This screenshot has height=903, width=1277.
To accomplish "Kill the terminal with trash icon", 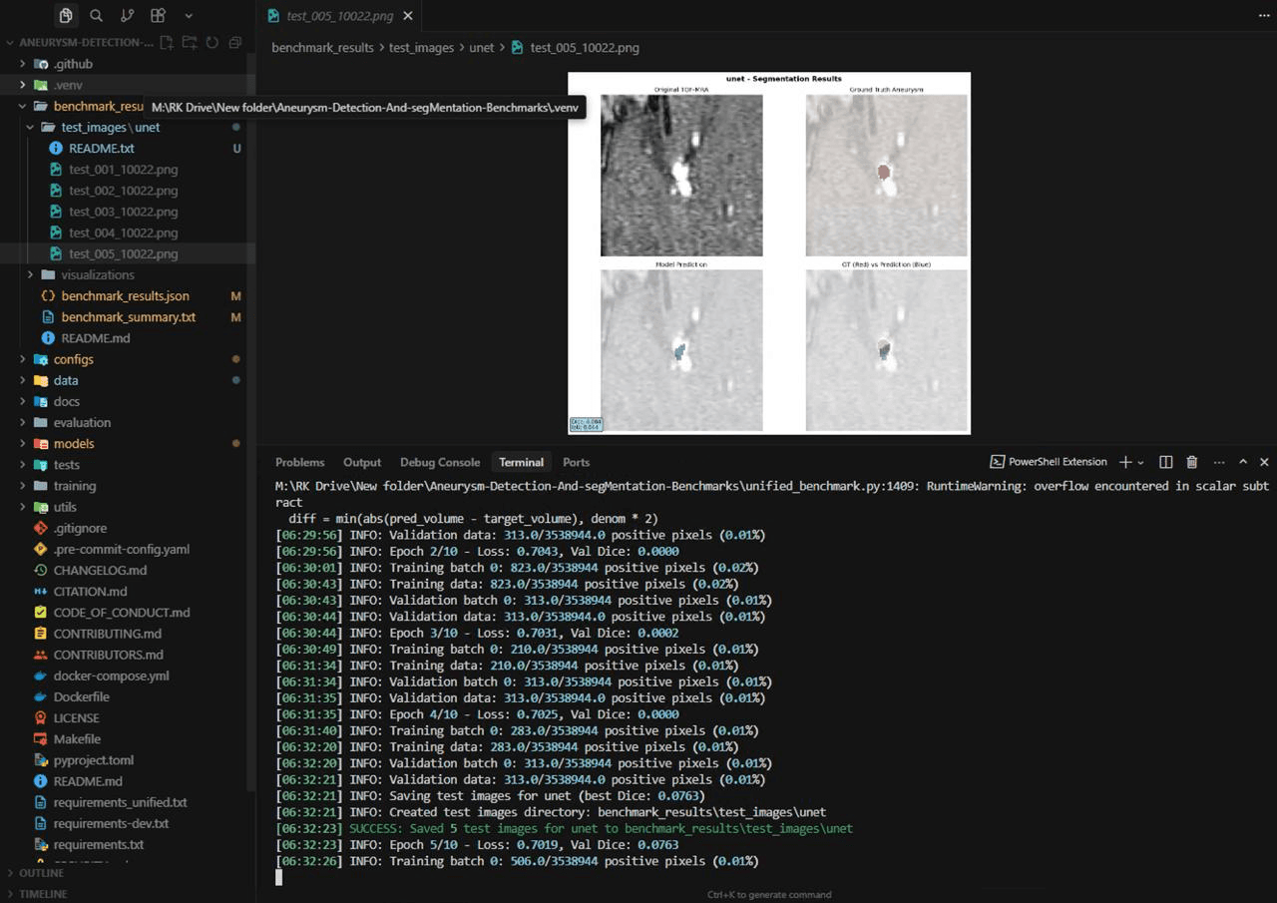I will point(1191,462).
